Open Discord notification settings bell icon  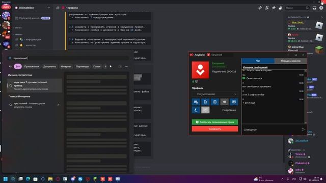(267, 8)
